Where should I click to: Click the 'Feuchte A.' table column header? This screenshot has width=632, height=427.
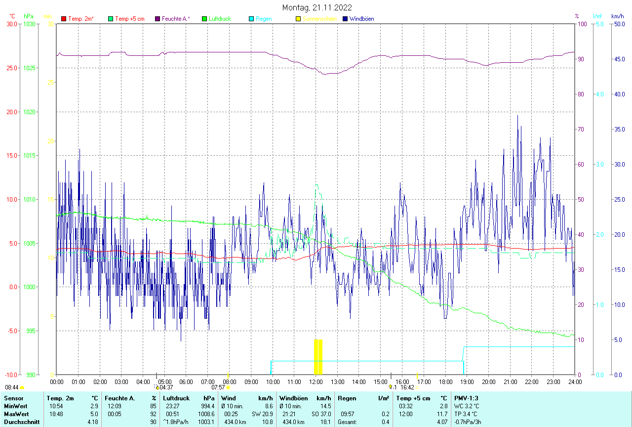119,398
